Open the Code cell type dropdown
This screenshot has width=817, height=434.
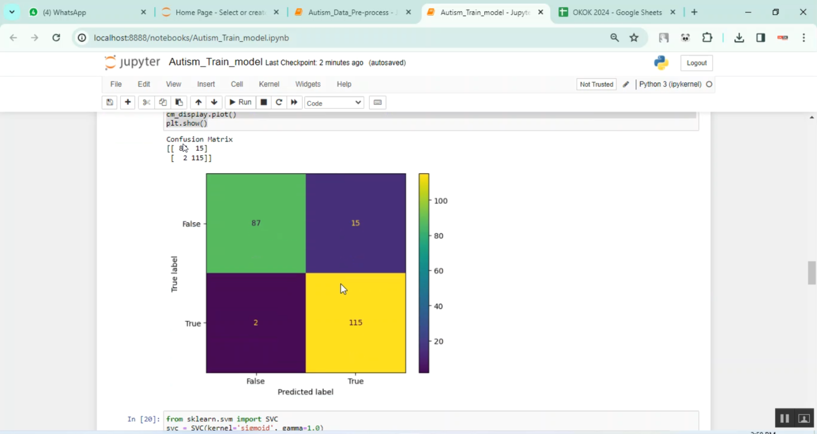click(333, 102)
